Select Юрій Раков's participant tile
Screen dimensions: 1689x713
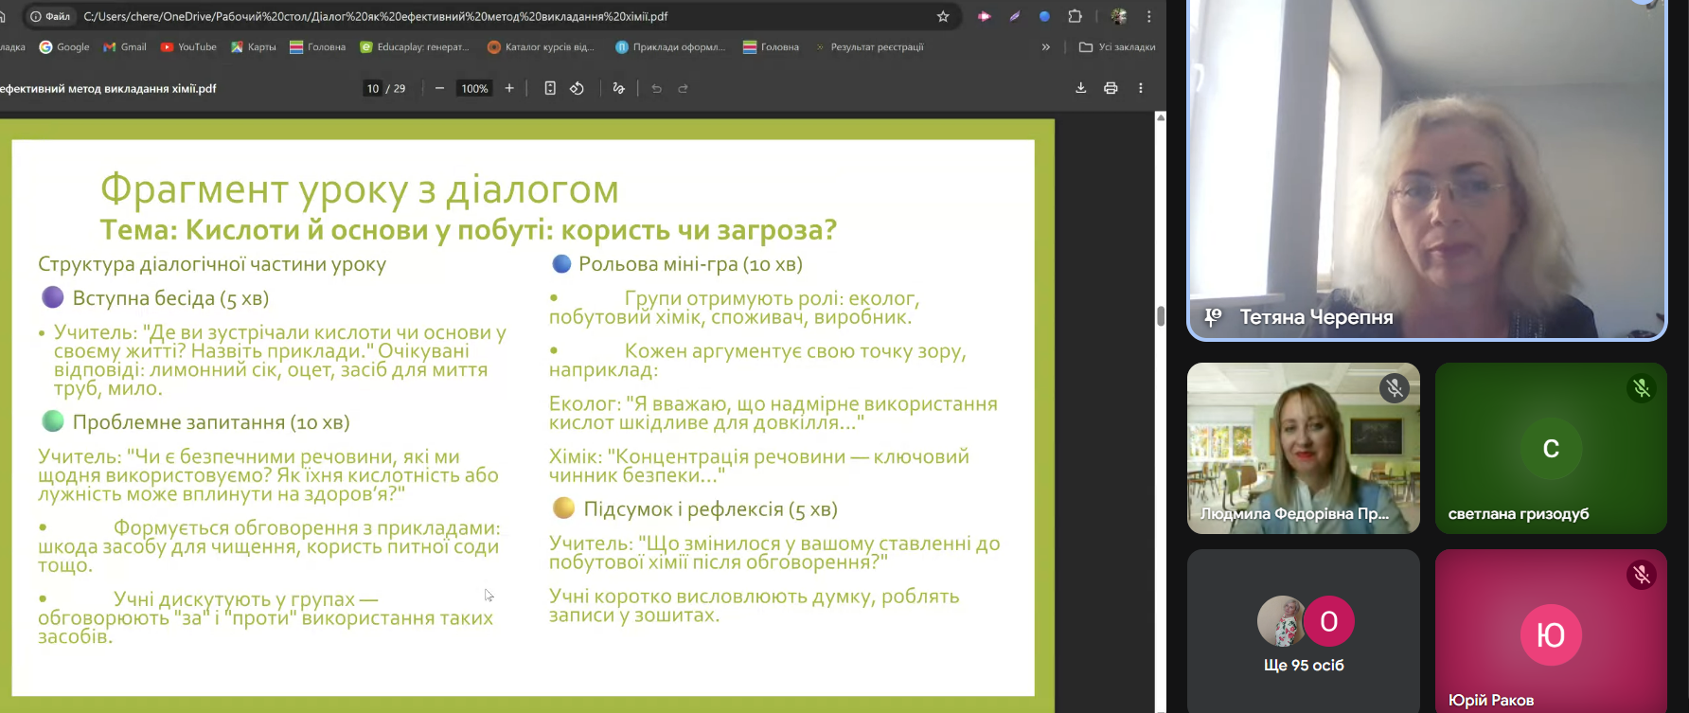point(1551,631)
